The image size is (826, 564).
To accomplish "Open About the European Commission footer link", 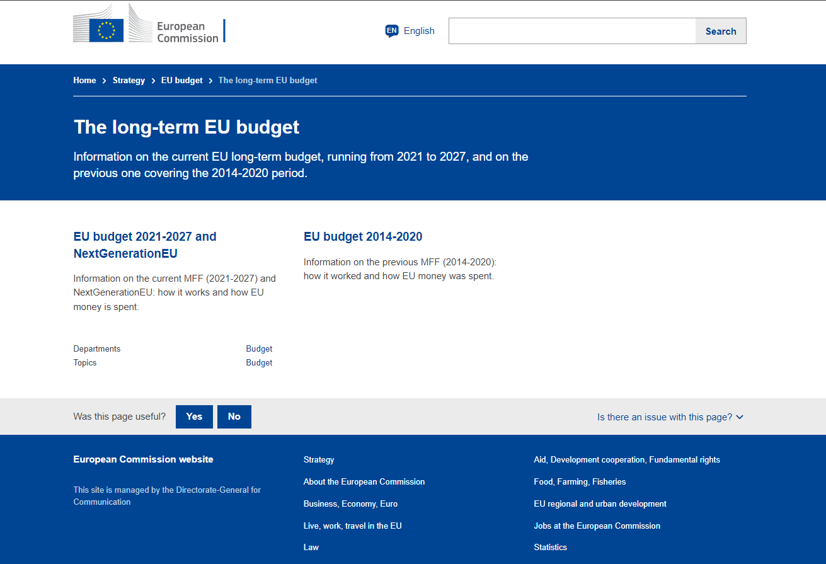I will tap(364, 482).
